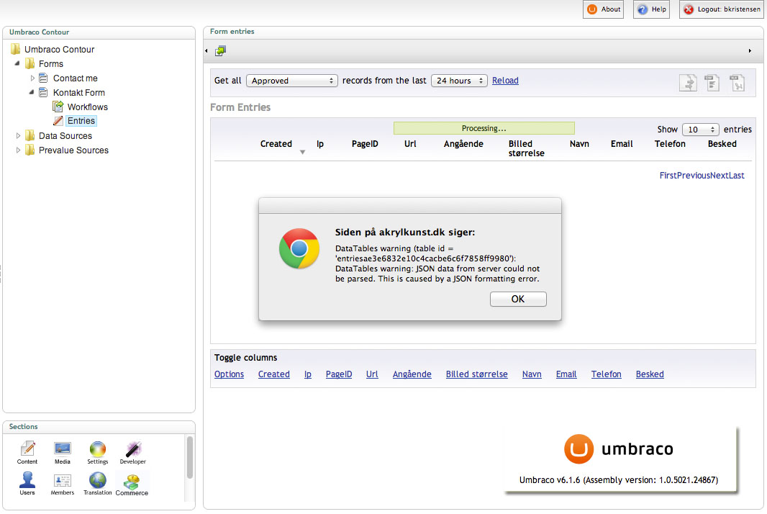The image size is (767, 514).
Task: Click the green arrow toolbar icon above the filters
Action: click(x=220, y=50)
